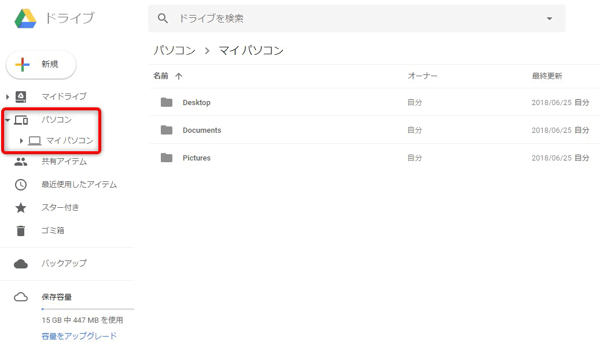Expand the マイドライブ tree

tap(8, 96)
